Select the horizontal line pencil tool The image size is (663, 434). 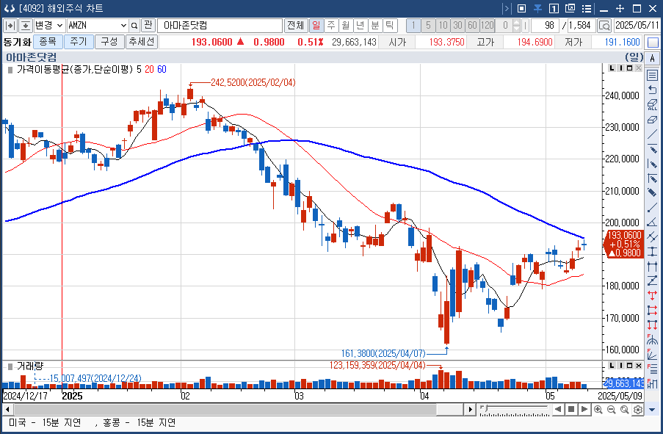(x=652, y=149)
